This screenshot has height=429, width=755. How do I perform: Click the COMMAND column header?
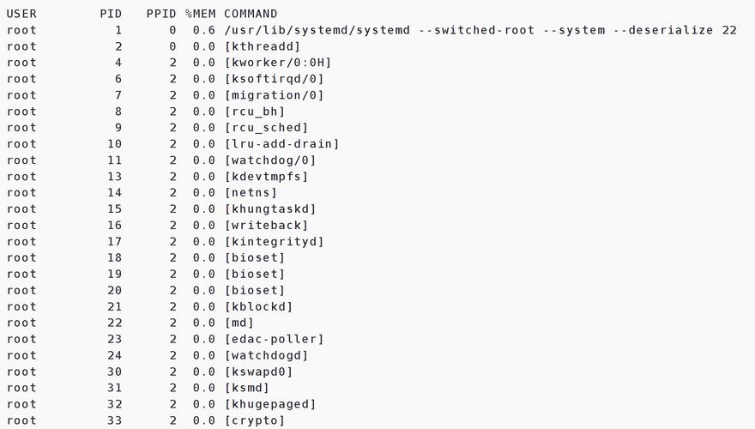point(251,14)
